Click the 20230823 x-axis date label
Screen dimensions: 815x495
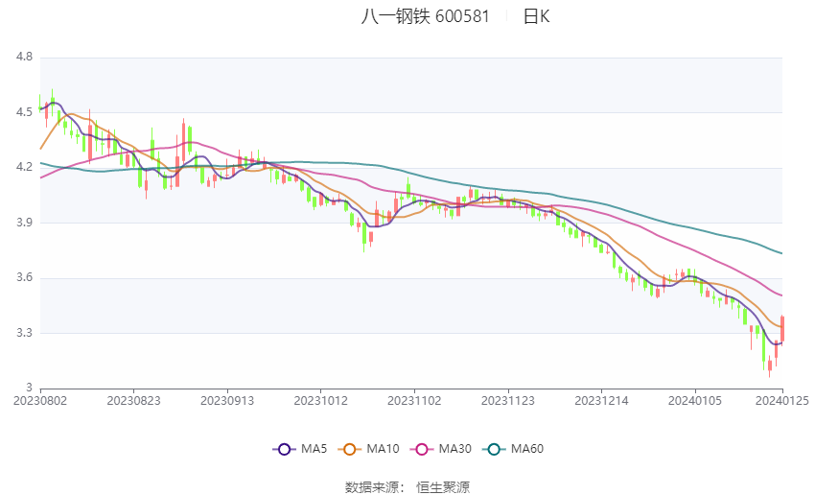pyautogui.click(x=133, y=401)
